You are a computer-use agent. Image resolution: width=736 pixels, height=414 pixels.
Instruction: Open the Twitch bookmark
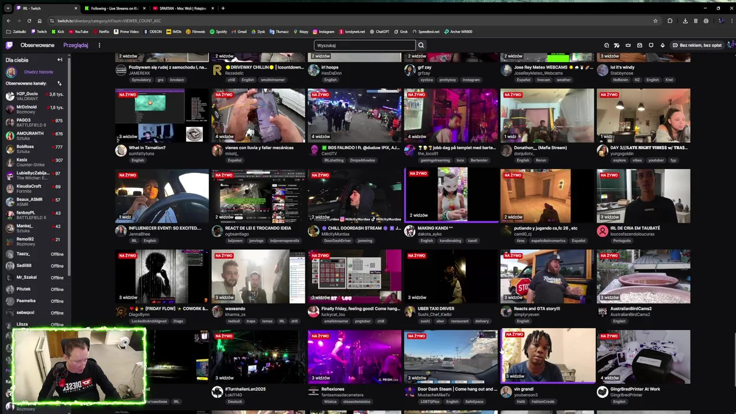point(39,32)
